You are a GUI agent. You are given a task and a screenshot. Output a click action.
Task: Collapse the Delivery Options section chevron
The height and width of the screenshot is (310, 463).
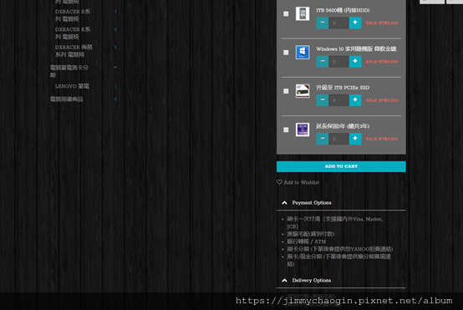[x=284, y=281]
